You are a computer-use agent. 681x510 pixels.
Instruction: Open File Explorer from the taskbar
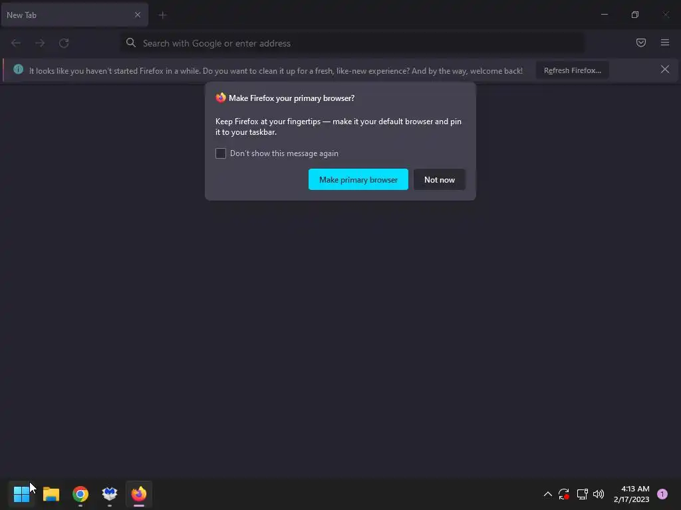tap(51, 494)
